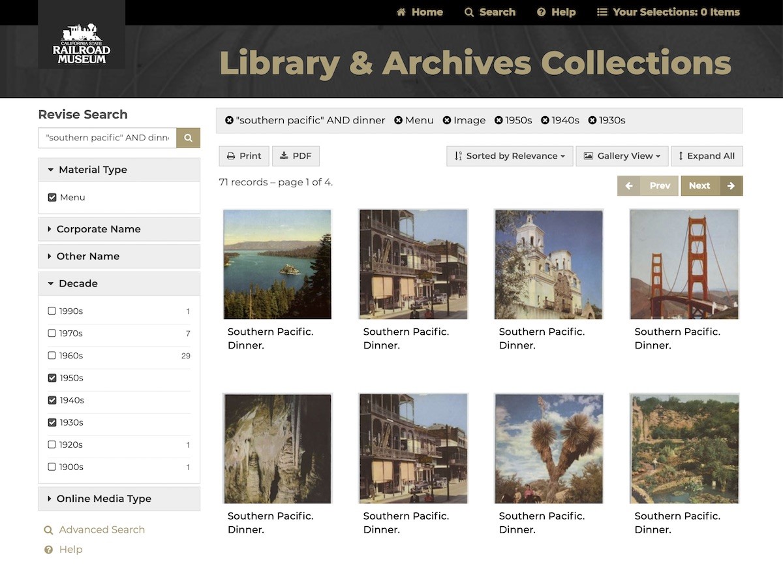Click the Revise Search heading
Image resolution: width=783 pixels, height=564 pixels.
[83, 114]
